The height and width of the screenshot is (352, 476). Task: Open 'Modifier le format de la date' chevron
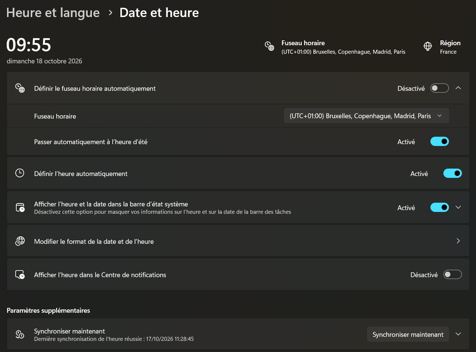pos(458,241)
